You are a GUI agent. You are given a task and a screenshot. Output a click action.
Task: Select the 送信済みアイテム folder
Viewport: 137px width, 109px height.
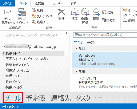point(17,65)
